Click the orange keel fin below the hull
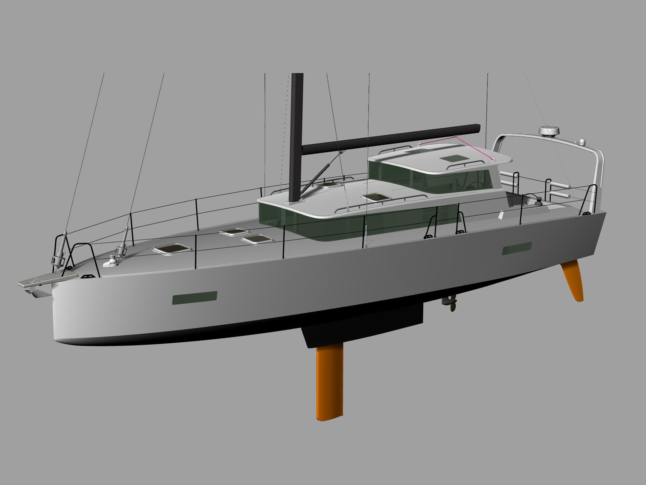The height and width of the screenshot is (485, 646). pyautogui.click(x=329, y=382)
